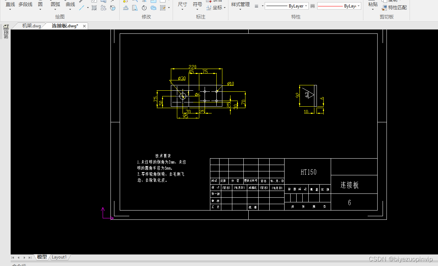The image size is (438, 266).
Task: Select the 圆弧 arc tool
Action: coord(55,4)
